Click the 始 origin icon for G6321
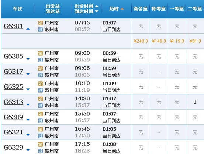 tap(40, 129)
